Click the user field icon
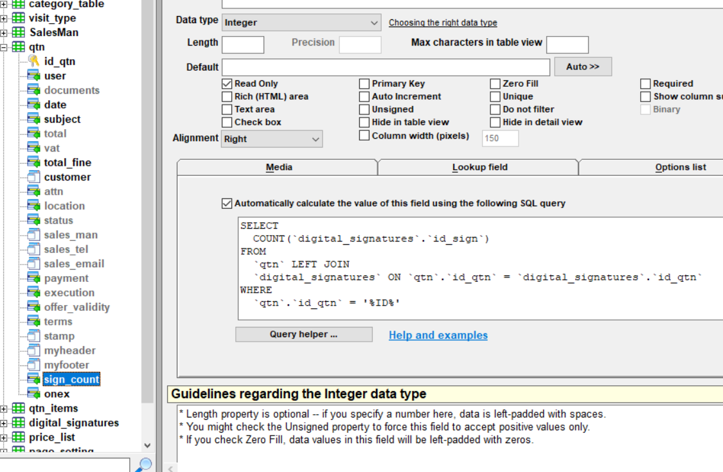723x472 pixels. [x=33, y=76]
